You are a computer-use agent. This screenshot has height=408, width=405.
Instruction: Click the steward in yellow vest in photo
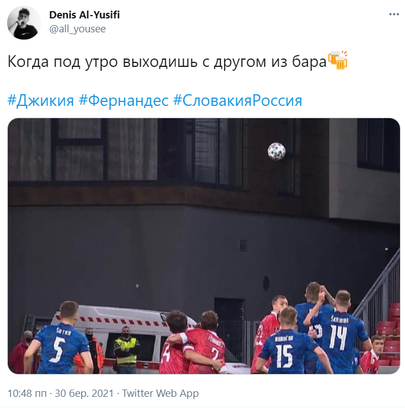coord(126,349)
